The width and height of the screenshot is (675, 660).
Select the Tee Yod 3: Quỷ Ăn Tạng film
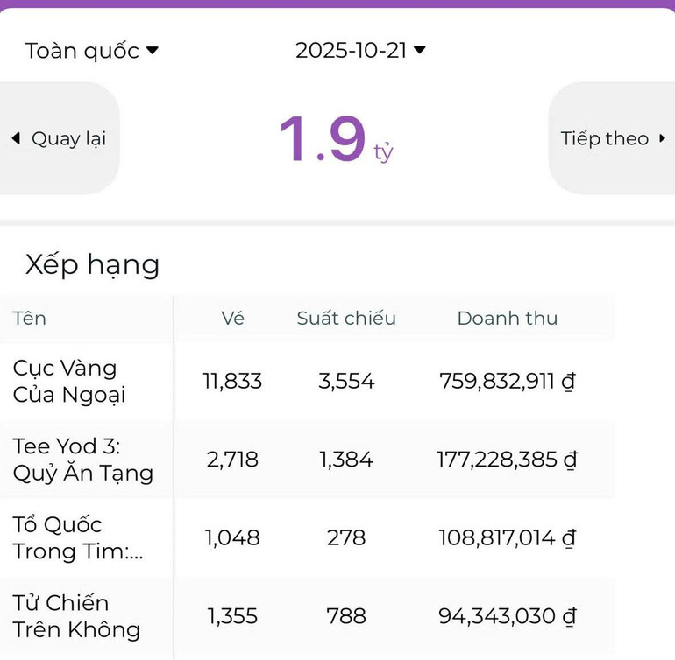point(82,460)
